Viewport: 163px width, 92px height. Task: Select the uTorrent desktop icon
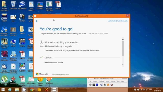click(x=4, y=80)
